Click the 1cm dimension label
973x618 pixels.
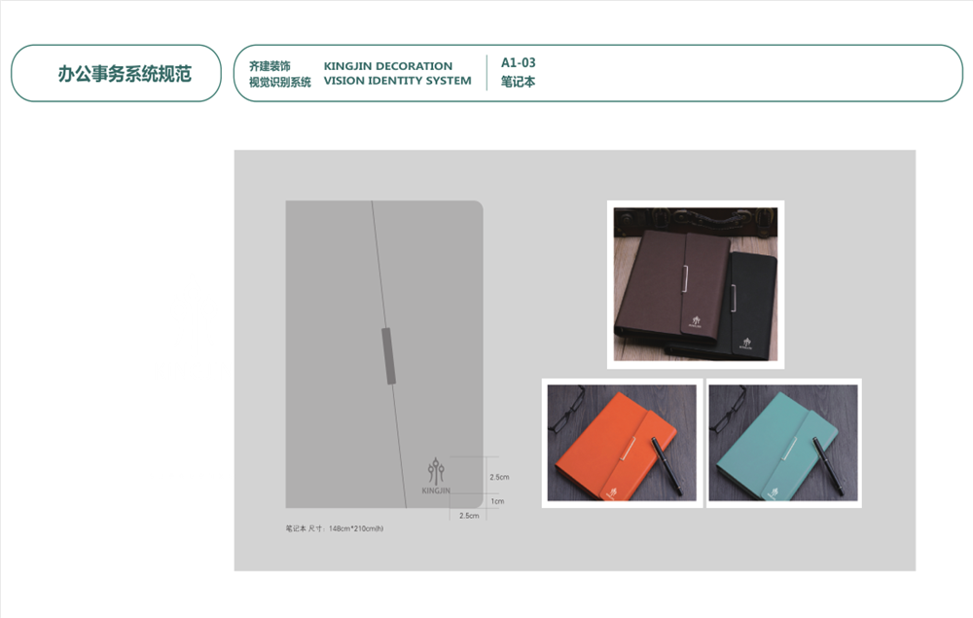(497, 501)
